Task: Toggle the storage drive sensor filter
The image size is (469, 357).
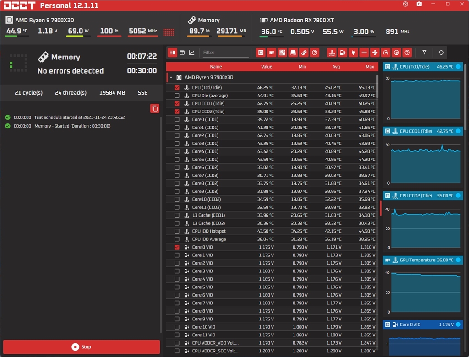Action: 293,53
